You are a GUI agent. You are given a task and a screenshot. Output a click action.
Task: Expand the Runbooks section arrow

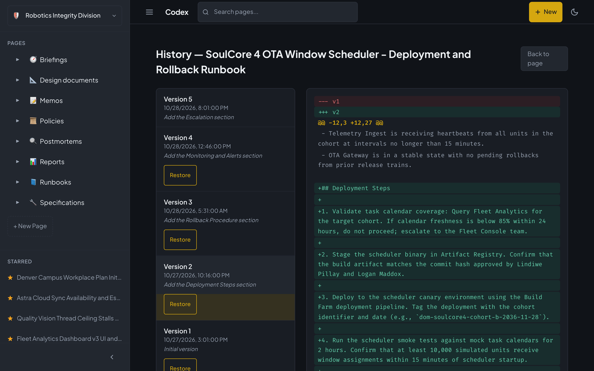coord(18,182)
